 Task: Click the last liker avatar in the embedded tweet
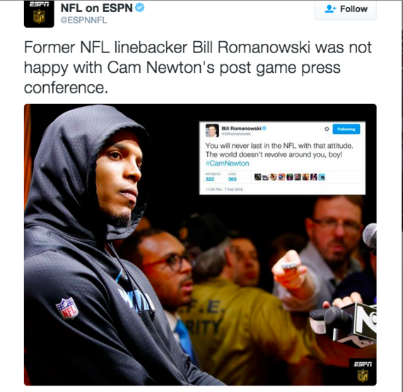pos(322,177)
